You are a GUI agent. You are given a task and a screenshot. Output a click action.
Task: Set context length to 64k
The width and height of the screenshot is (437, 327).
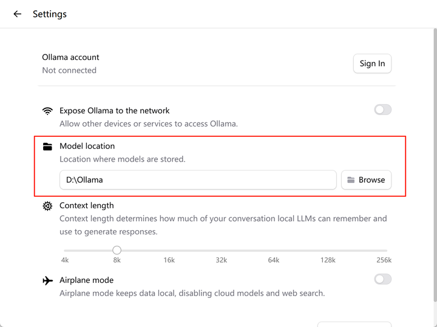[x=273, y=250]
